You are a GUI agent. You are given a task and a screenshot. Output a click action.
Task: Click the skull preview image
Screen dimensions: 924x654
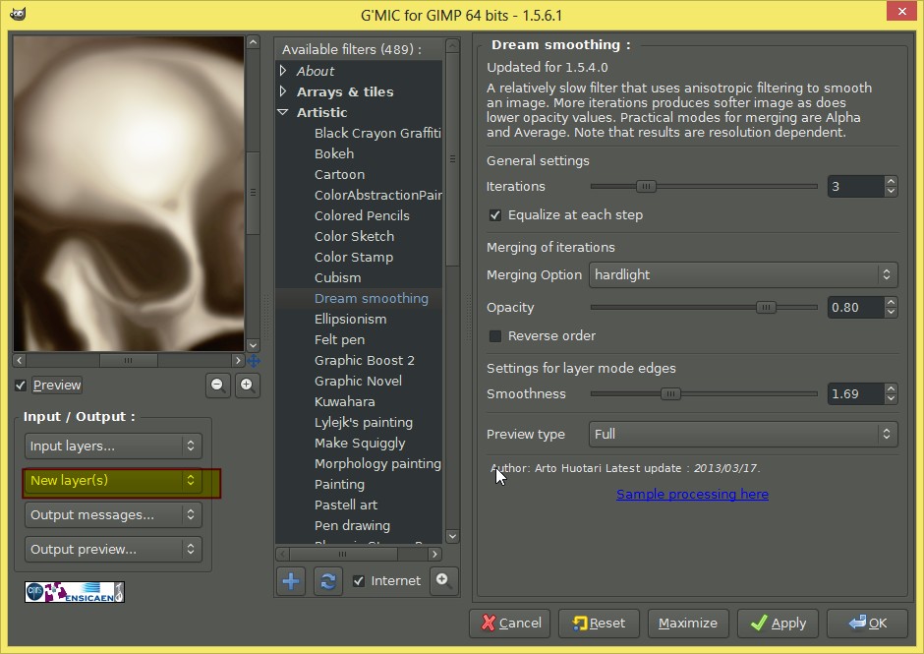(129, 194)
